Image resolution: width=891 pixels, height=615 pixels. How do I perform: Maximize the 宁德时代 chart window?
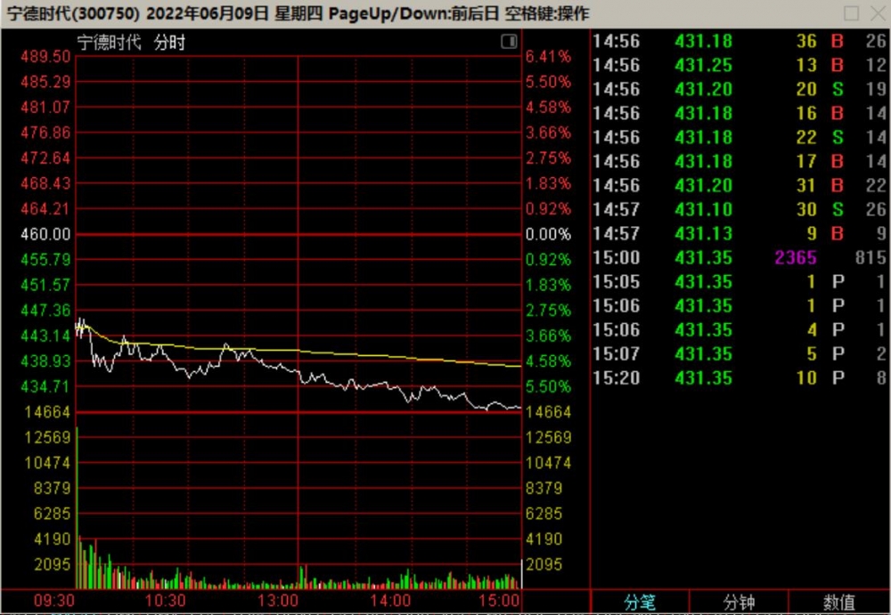tap(851, 13)
